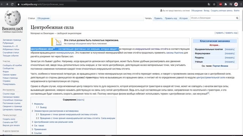The image size is (243, 136).
Task: Open the extensions puzzle icon
Action: (226, 4)
